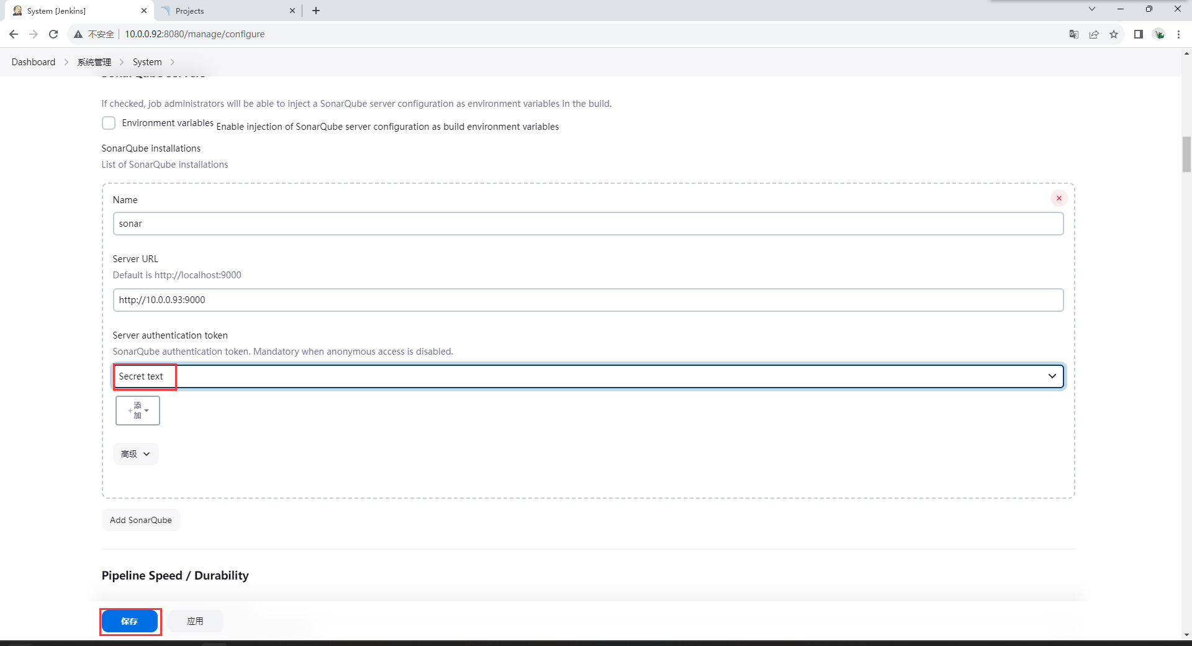Click the Server URL label

135,259
